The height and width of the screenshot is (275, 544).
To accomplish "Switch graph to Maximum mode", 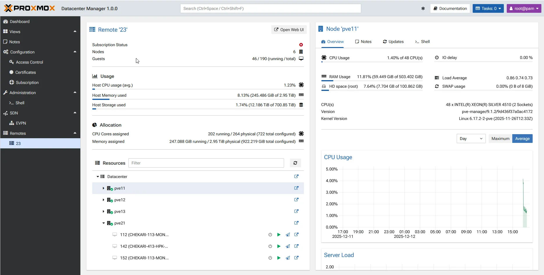I will 500,139.
